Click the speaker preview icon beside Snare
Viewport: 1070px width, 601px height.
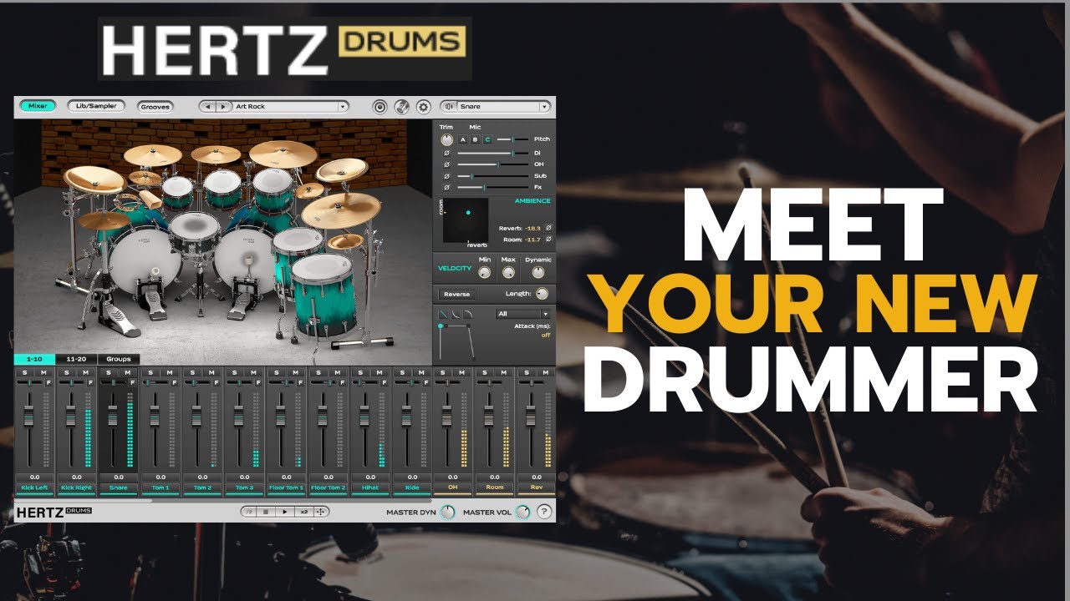click(449, 107)
